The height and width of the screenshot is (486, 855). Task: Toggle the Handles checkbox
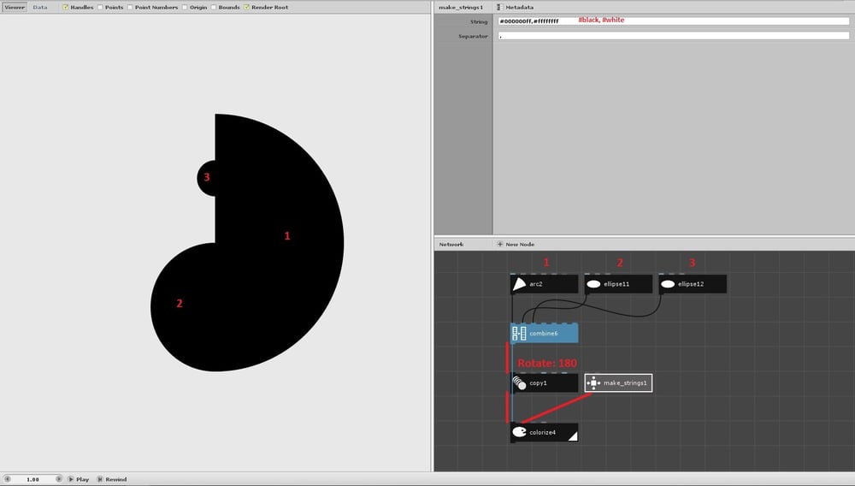pyautogui.click(x=66, y=7)
